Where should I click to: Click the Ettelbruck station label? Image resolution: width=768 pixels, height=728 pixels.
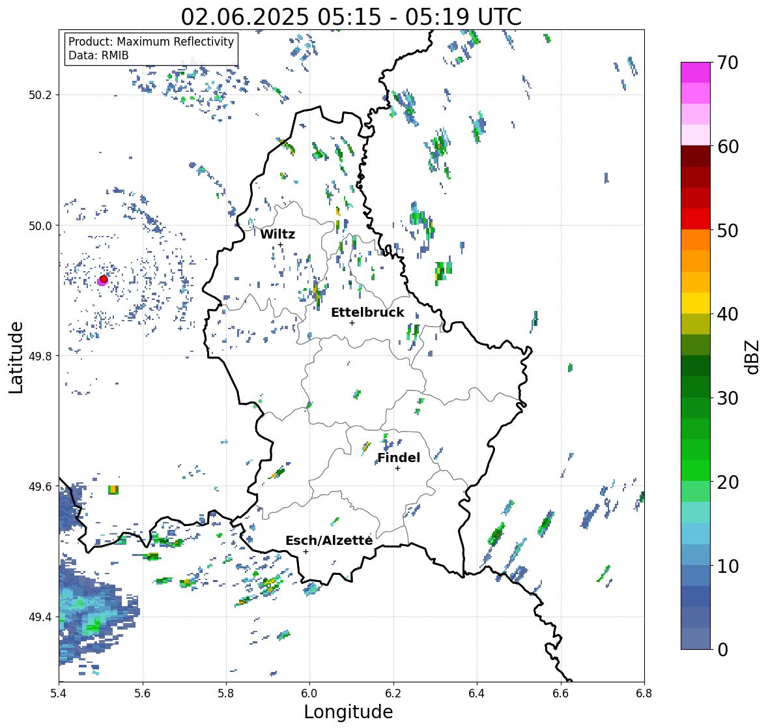[x=368, y=313]
